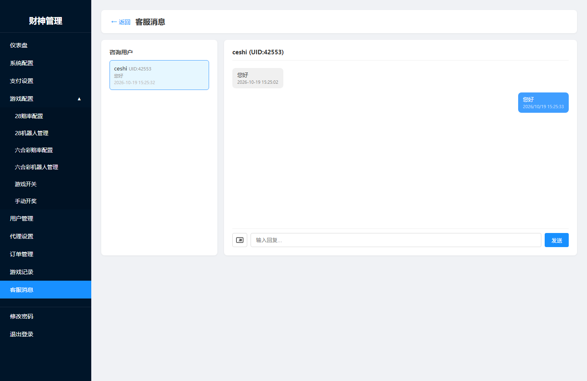Click the 咨询用户 panel heading

(121, 52)
